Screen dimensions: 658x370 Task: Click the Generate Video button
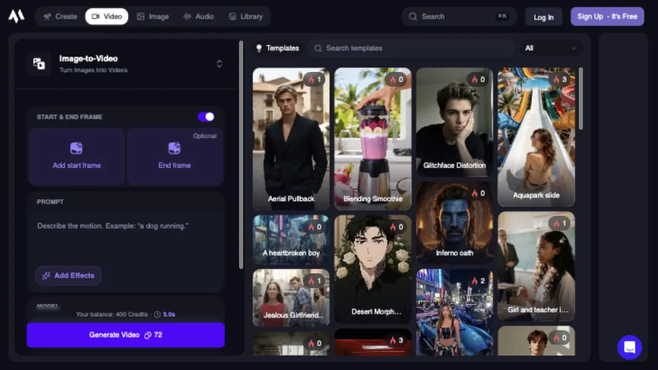click(125, 335)
